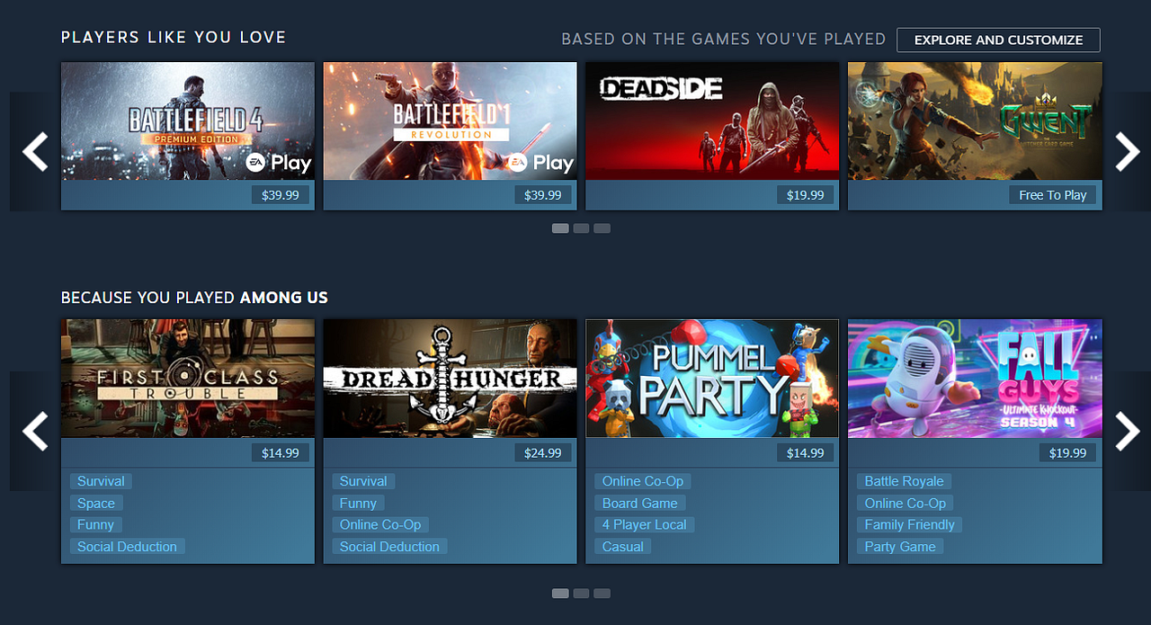Screen dimensions: 1151x625
Task: Go to next page in Among Us carousel
Action: click(1128, 432)
